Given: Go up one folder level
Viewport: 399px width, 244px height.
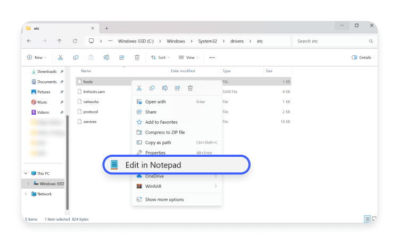Looking at the screenshot, I should coord(60,41).
